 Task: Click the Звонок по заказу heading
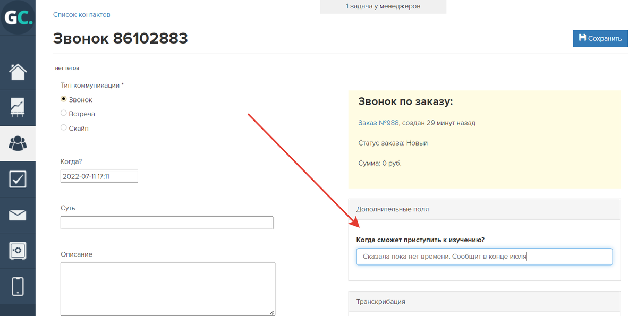pyautogui.click(x=405, y=101)
